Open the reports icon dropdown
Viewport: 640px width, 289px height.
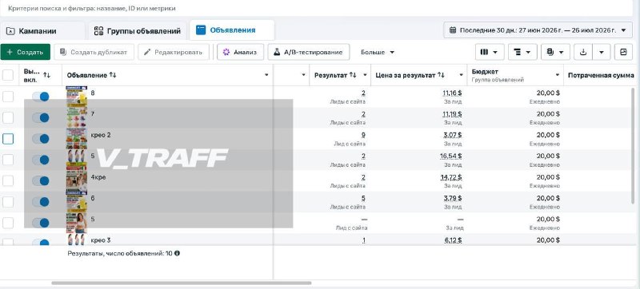point(555,52)
